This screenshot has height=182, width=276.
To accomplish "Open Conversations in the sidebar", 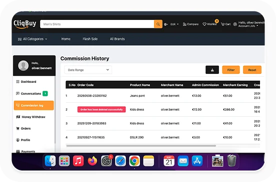I will coord(31,94).
